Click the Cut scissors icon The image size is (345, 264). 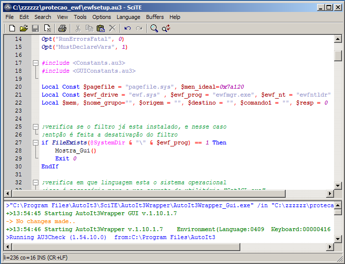click(78, 28)
